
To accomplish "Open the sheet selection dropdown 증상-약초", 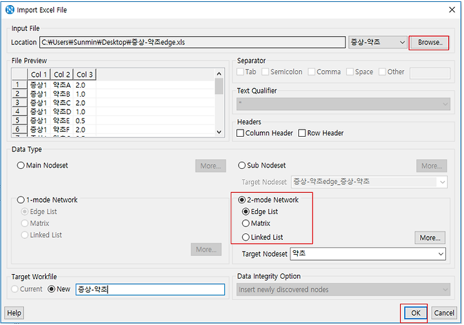I will [378, 43].
